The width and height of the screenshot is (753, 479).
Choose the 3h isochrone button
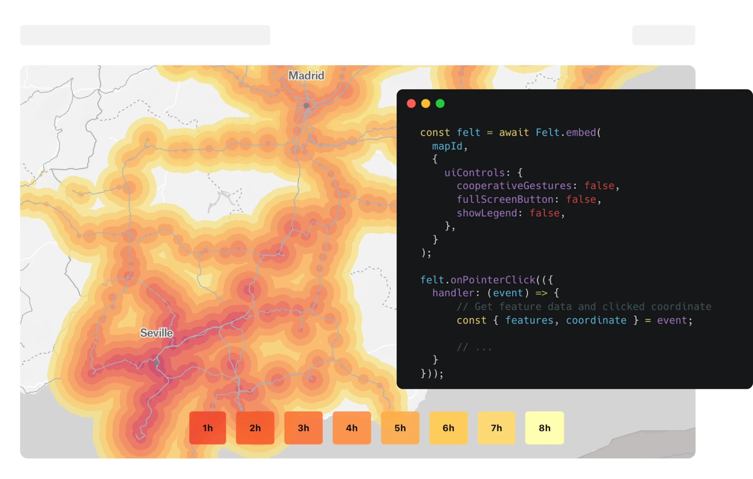(x=303, y=428)
